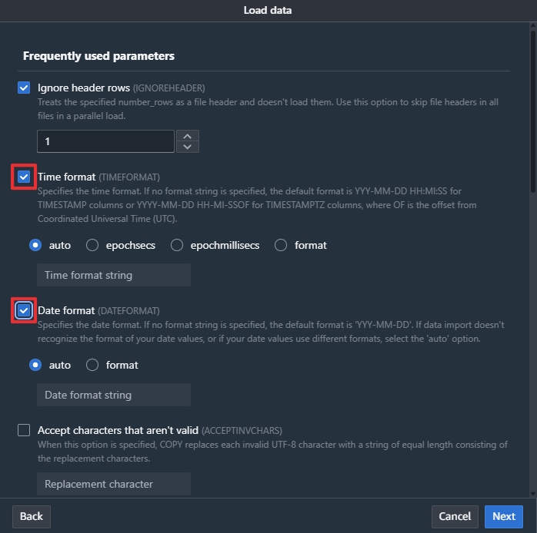Proceed with the Next button
This screenshot has height=533, width=537.
coord(504,516)
